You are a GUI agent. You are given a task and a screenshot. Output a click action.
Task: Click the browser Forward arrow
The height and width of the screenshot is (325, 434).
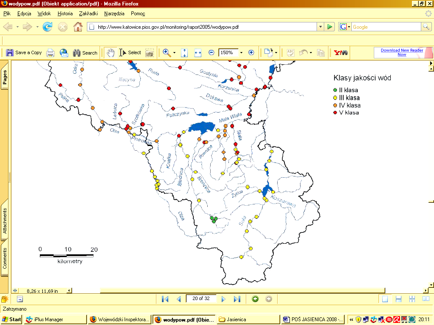27,27
